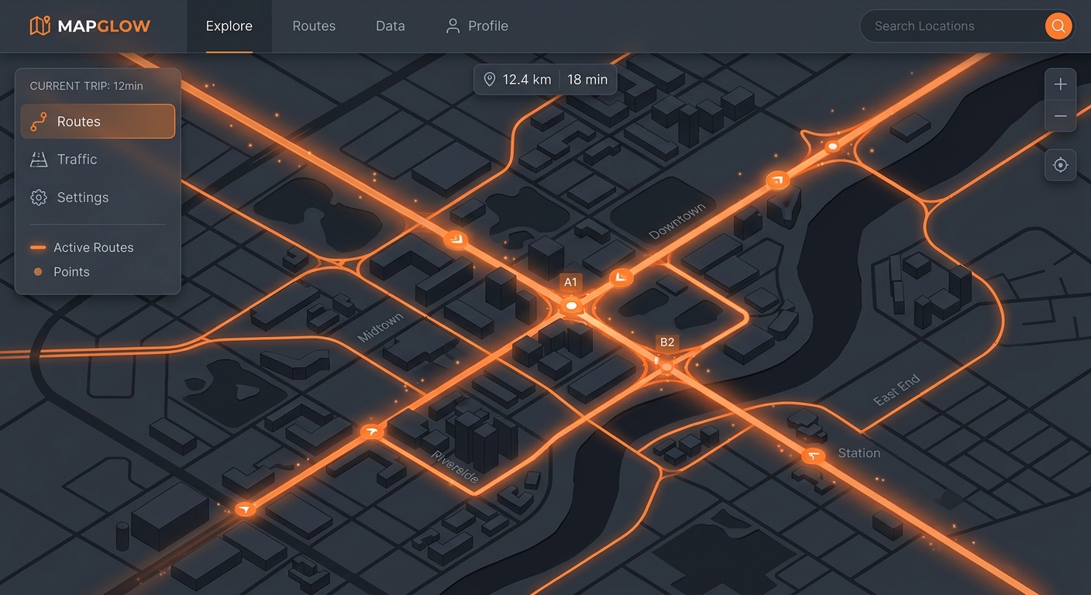
Task: Click the East End map label
Action: (x=897, y=390)
